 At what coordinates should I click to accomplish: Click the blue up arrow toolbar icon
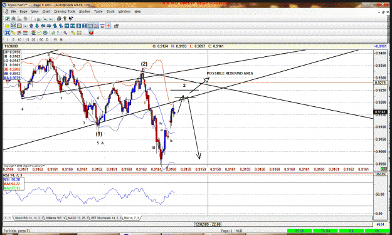click(31, 26)
